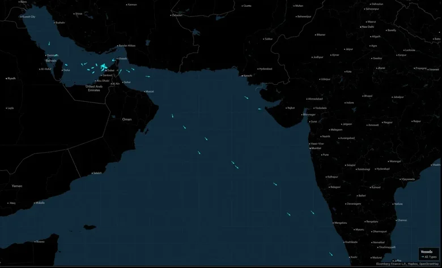
Task: Click the Kuwait City label
Action: (28, 16)
